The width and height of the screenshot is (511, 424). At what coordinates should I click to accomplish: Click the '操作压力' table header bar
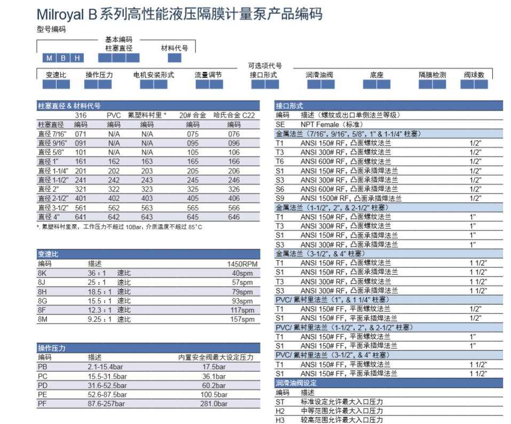pos(148,348)
